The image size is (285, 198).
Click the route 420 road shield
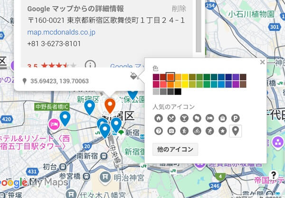[x=7, y=119]
